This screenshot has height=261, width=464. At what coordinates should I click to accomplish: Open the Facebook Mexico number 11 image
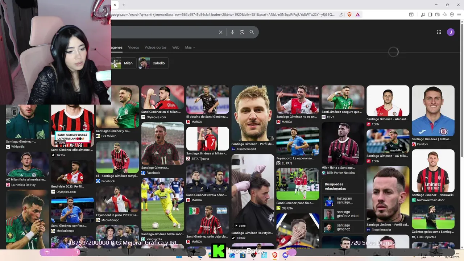click(x=162, y=143)
